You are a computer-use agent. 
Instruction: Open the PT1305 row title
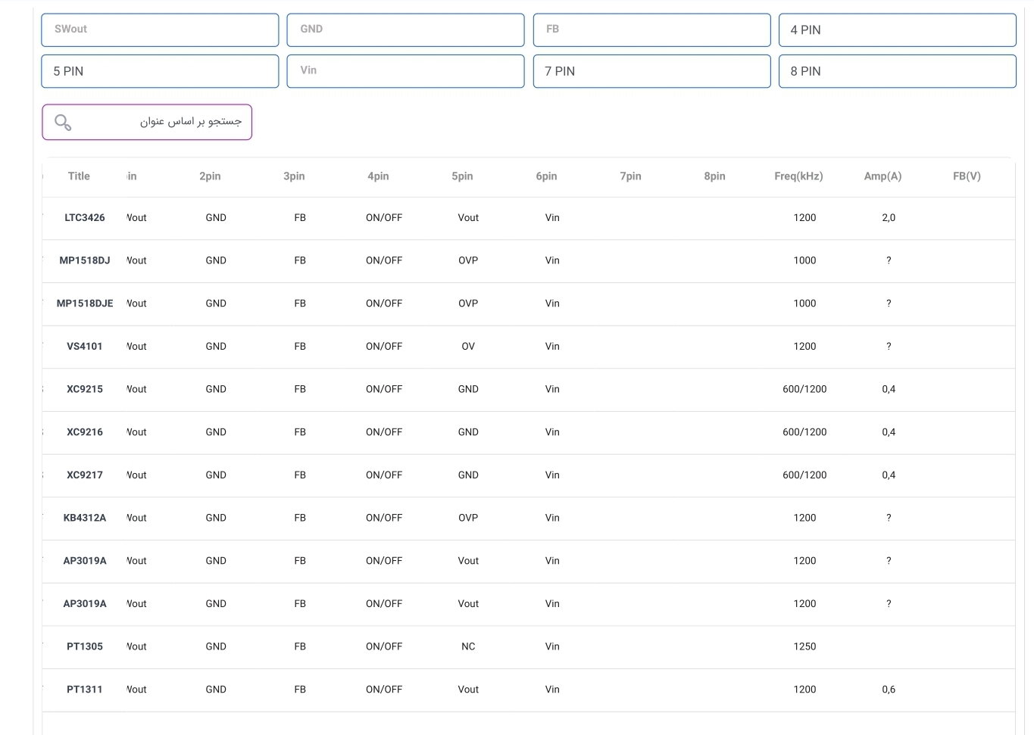[85, 646]
